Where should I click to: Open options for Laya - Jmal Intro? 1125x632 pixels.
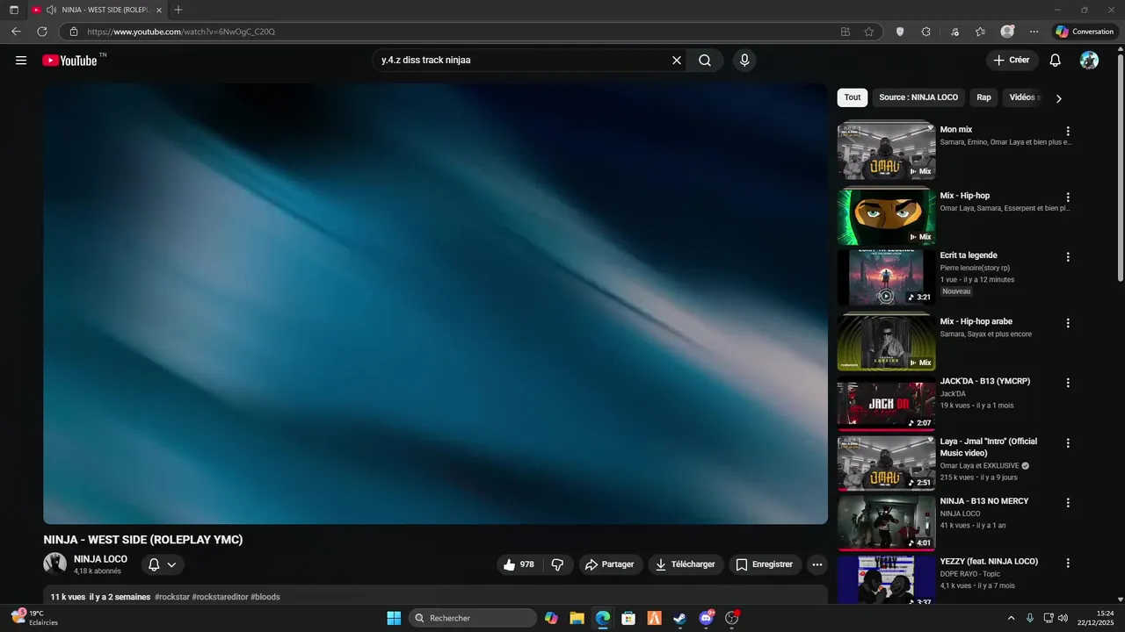(x=1068, y=443)
